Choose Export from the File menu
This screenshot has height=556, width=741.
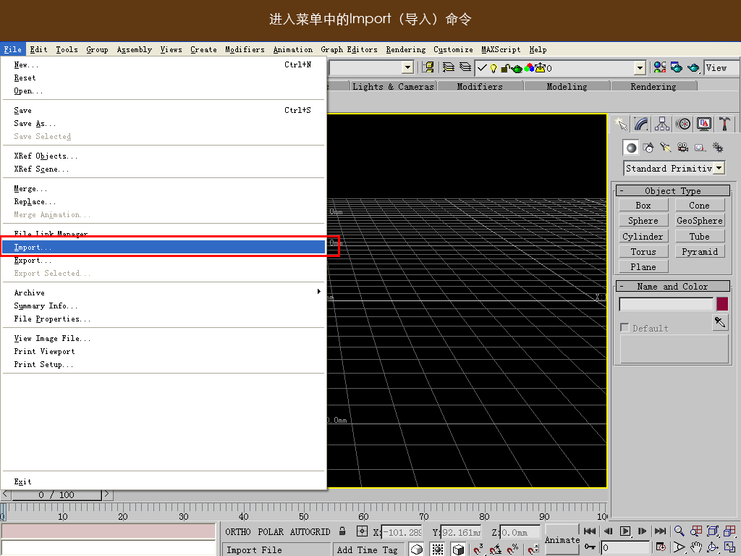click(x=164, y=260)
